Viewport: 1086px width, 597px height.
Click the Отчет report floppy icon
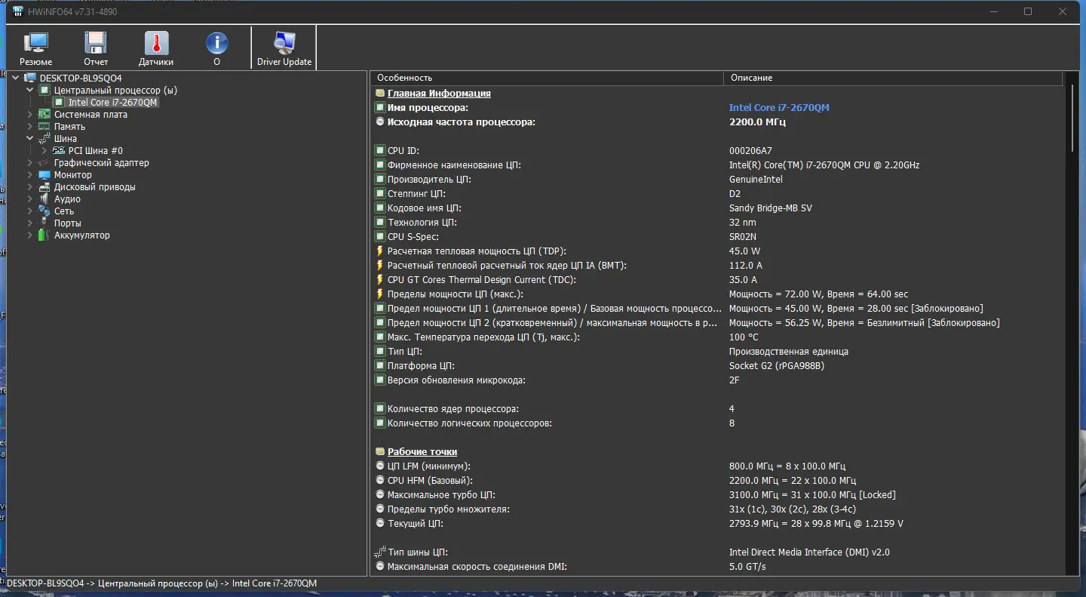[96, 44]
